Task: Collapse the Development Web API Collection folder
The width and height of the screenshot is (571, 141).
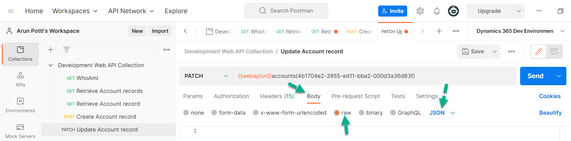Action: click(51, 65)
